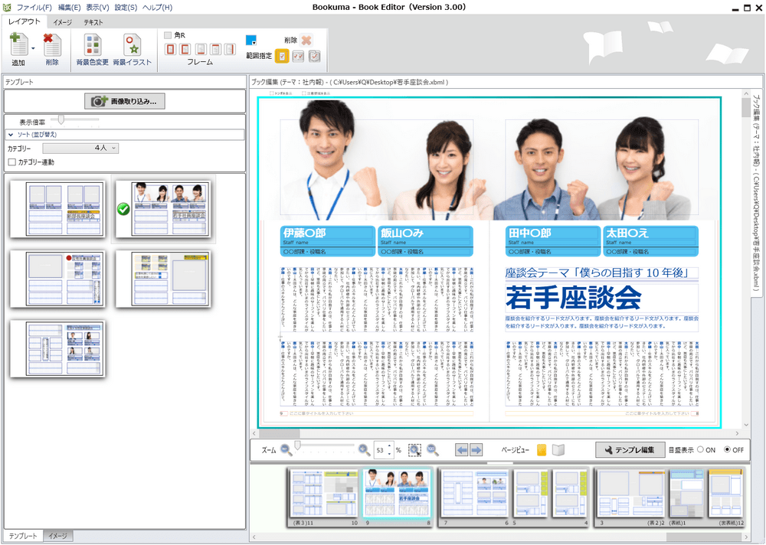Click the 追加 (add page) icon
The image size is (766, 545).
point(18,45)
